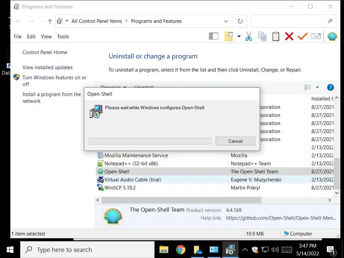Click the change view layout icon
Image resolution: width=344 pixels, height=258 pixels.
click(x=308, y=87)
